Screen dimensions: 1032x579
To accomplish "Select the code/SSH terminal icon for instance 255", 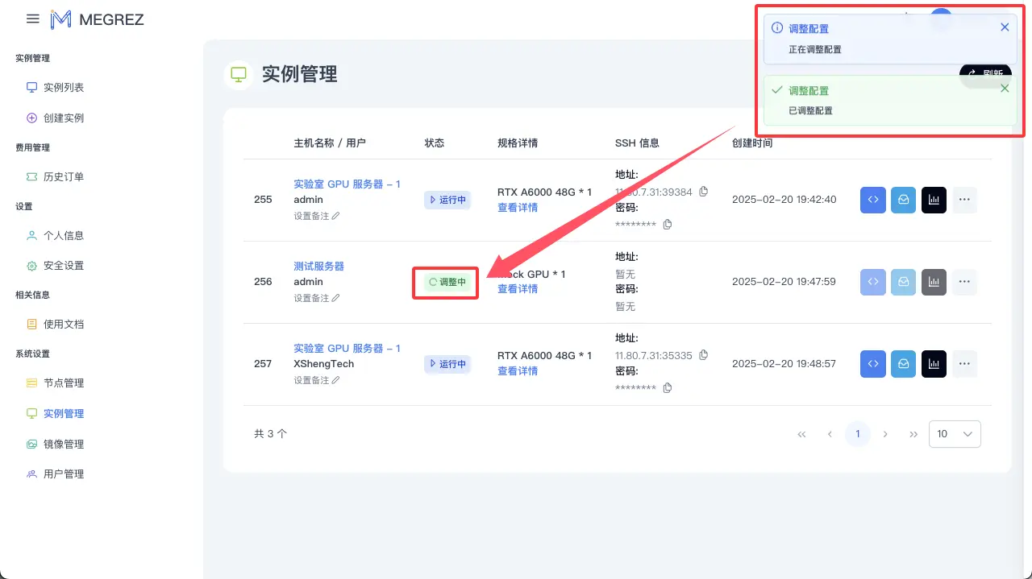I will [872, 200].
